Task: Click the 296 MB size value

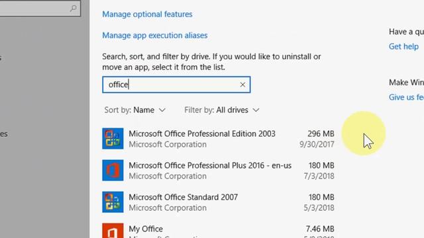Action: point(321,134)
